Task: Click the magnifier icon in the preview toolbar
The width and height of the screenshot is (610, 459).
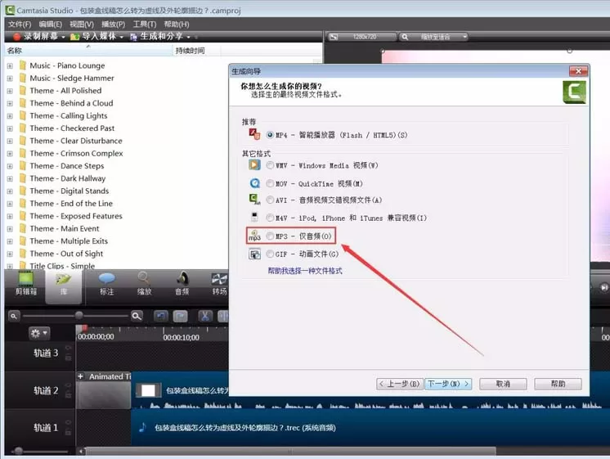Action: [405, 37]
